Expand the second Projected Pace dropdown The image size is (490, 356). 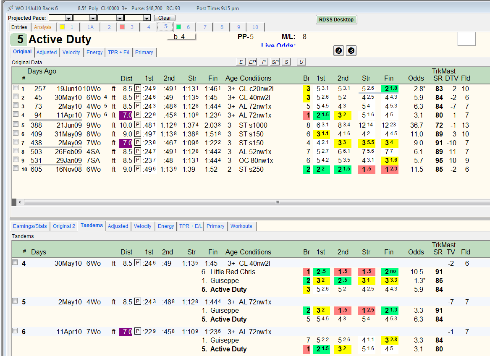[x=93, y=18]
